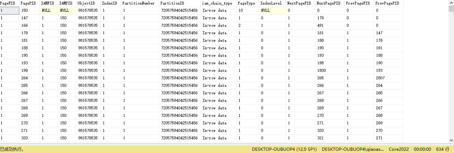This screenshot has width=454, height=153.
Task: Click the Core2022 database status entry
Action: [x=399, y=149]
